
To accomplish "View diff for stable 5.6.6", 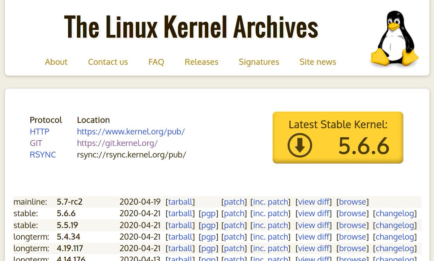I will [314, 213].
